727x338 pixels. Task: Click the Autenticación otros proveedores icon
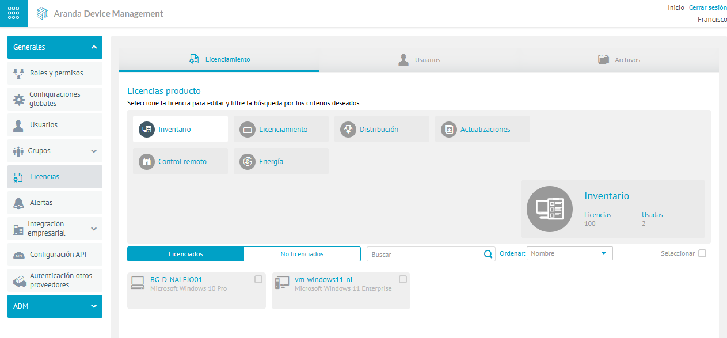19,280
